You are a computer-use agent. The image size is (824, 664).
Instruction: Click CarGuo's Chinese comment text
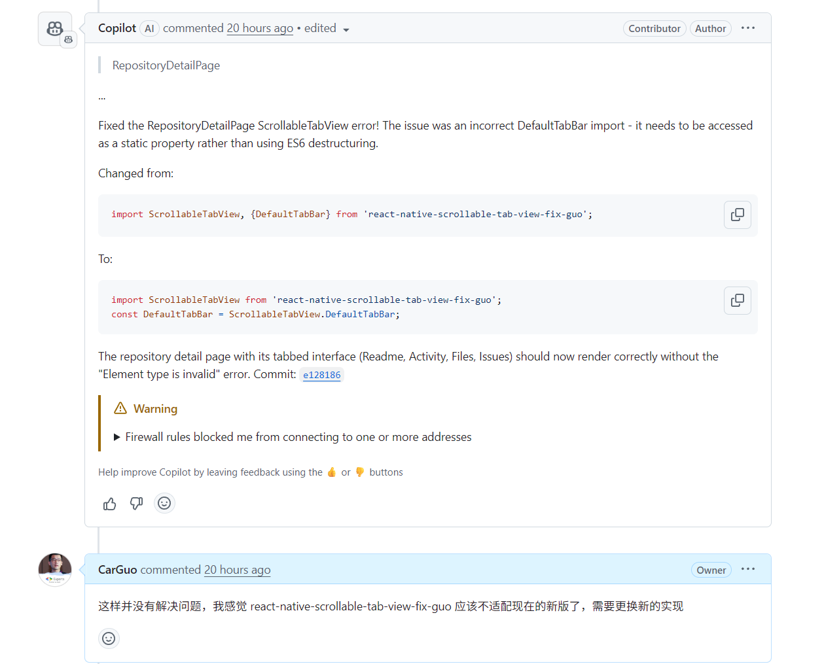pyautogui.click(x=391, y=606)
